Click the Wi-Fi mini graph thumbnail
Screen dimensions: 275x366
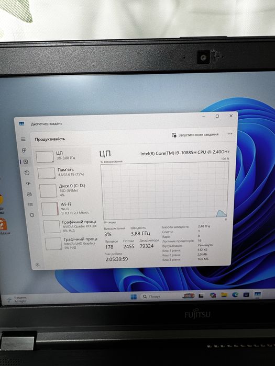[x=50, y=209]
